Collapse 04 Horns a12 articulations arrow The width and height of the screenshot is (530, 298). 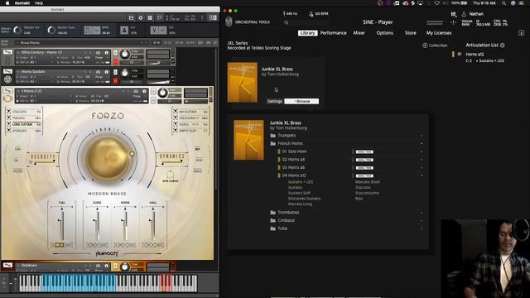click(x=422, y=175)
